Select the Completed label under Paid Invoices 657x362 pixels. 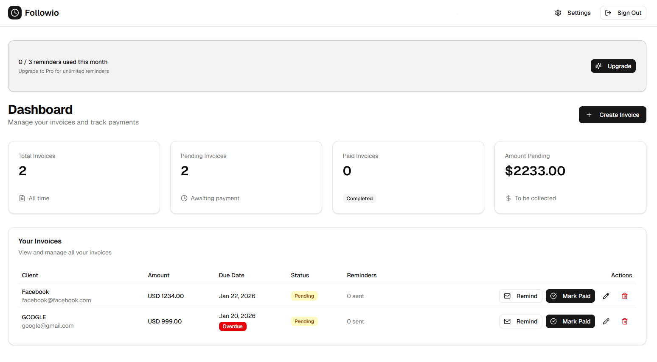359,198
